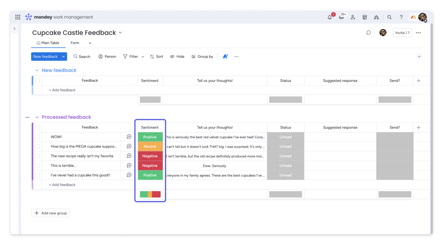The width and height of the screenshot is (443, 245).
Task: Add feedback in New feedback group
Action: [x=62, y=90]
